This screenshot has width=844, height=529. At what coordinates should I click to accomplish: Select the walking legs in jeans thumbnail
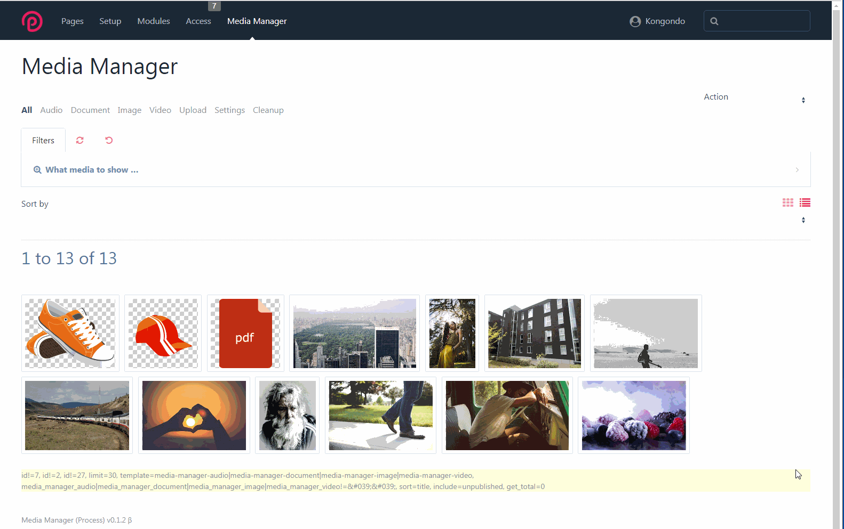pyautogui.click(x=380, y=416)
